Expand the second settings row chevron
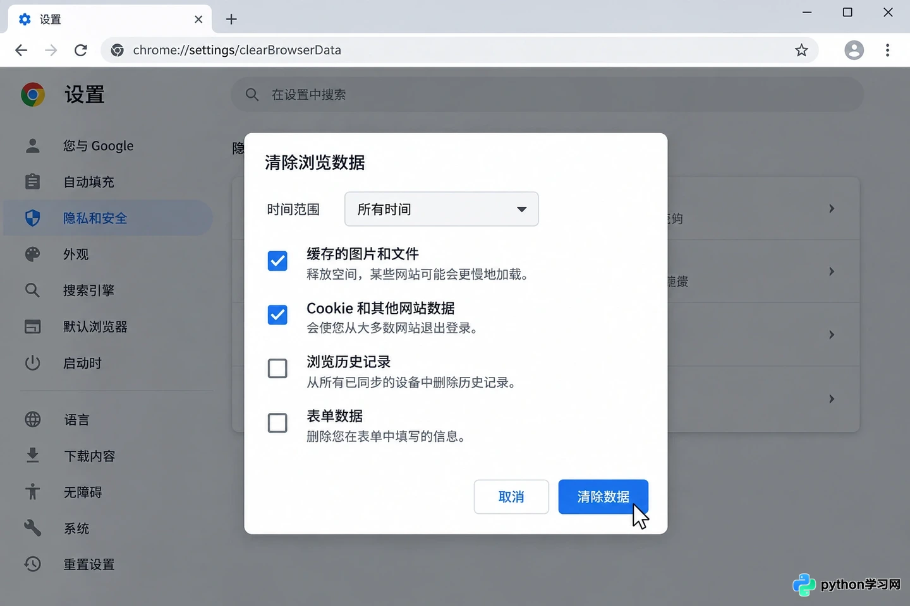The image size is (910, 606). click(x=832, y=271)
